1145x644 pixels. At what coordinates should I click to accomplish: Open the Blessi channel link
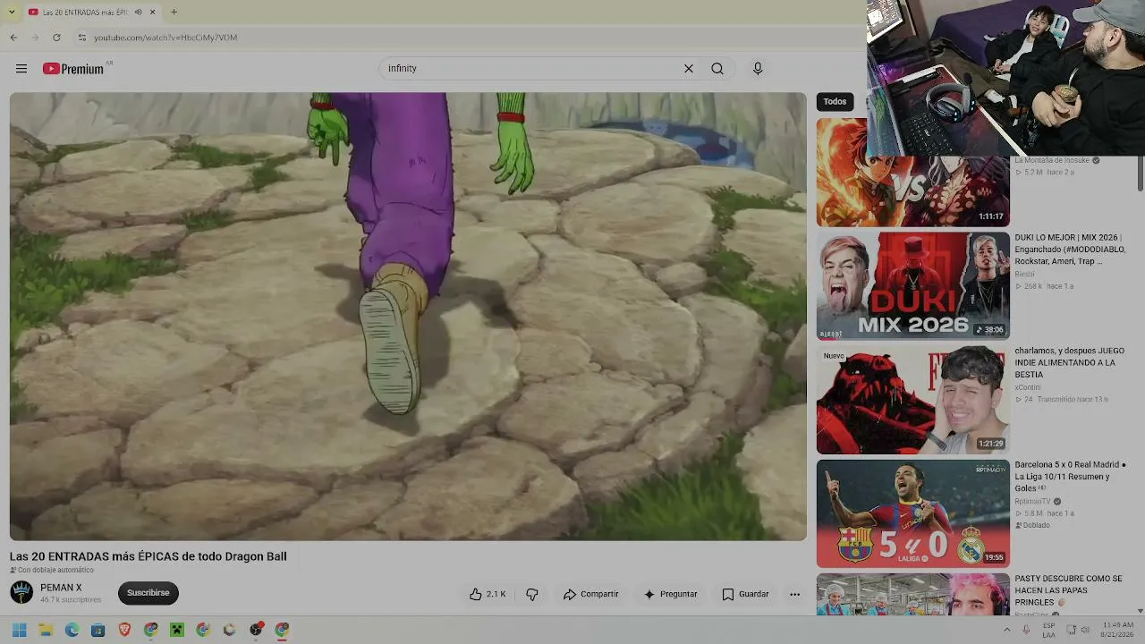coord(1024,274)
